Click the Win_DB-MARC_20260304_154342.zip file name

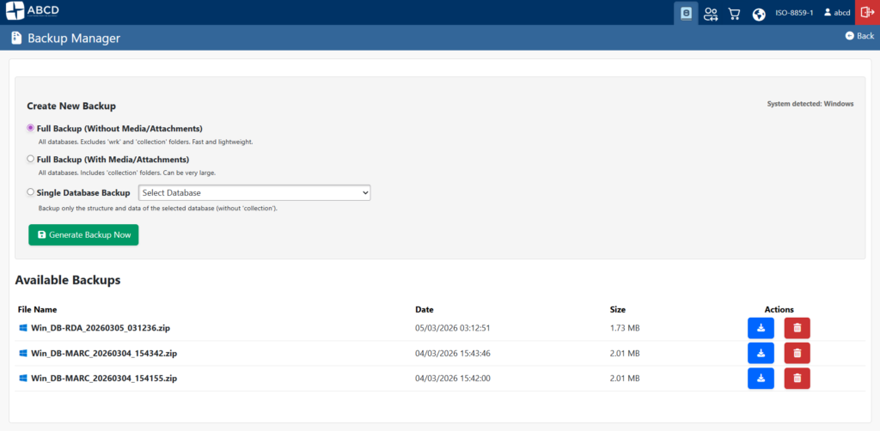pos(104,353)
